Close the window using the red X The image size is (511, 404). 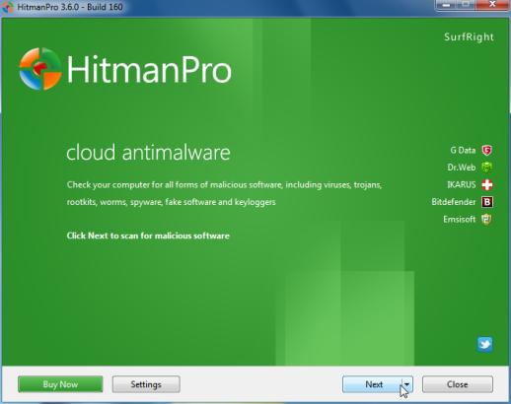tap(492, 5)
